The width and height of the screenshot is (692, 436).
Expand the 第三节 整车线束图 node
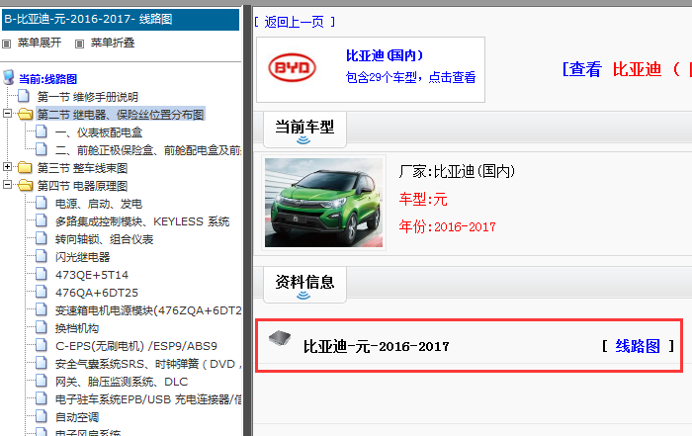pyautogui.click(x=7, y=167)
